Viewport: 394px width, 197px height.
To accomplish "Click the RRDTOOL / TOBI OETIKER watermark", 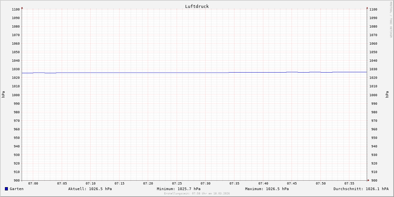I will [x=391, y=20].
